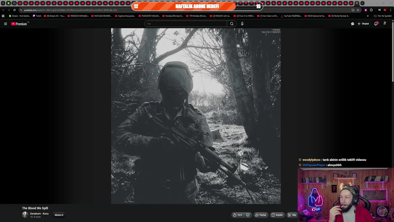
Task: Click the Klip clip button
Action: [292, 215]
